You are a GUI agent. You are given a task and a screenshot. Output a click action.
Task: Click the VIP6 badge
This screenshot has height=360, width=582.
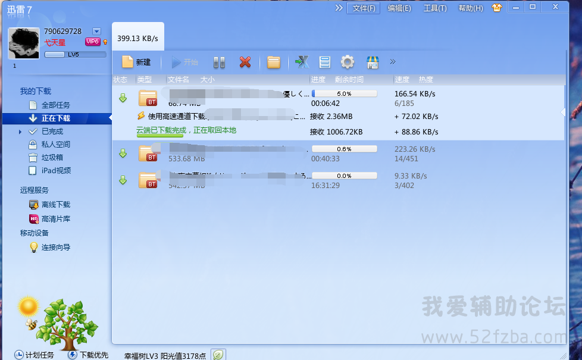tap(92, 42)
